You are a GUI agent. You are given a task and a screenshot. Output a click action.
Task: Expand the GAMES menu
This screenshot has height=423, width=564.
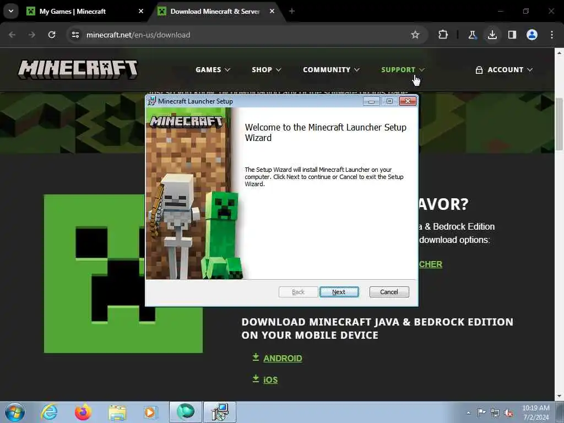tap(213, 70)
